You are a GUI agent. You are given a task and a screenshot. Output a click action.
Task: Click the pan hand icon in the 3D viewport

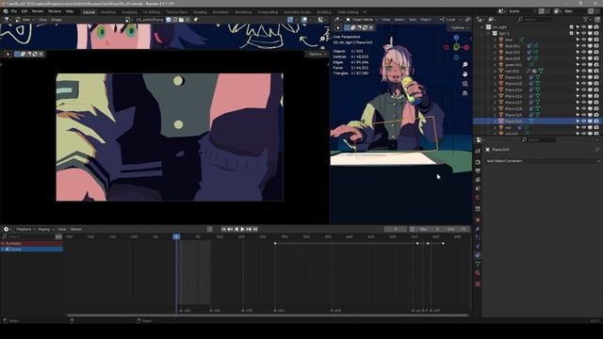click(464, 73)
